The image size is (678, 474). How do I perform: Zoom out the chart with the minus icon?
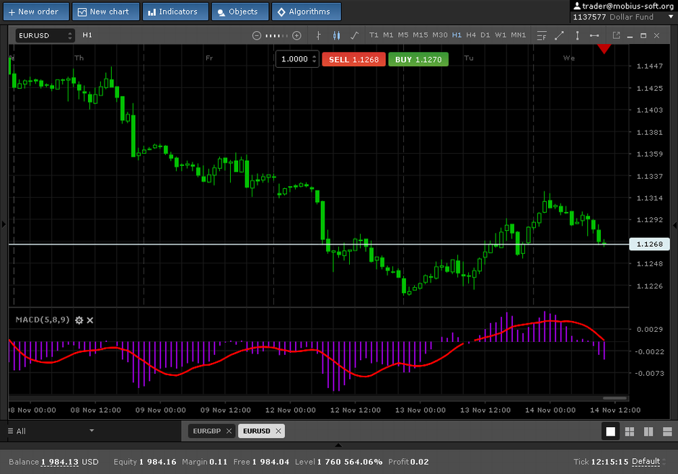[x=256, y=35]
